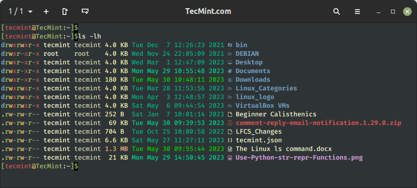Click the VirtualBox VMs folder icon
The image size is (417, 188).
tap(230, 106)
